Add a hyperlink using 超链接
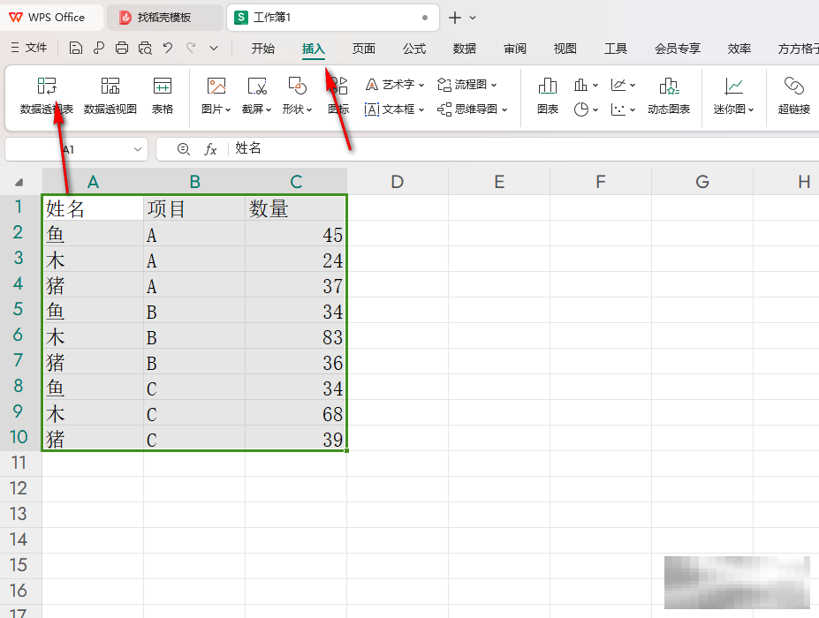The height and width of the screenshot is (618, 819). pos(792,95)
